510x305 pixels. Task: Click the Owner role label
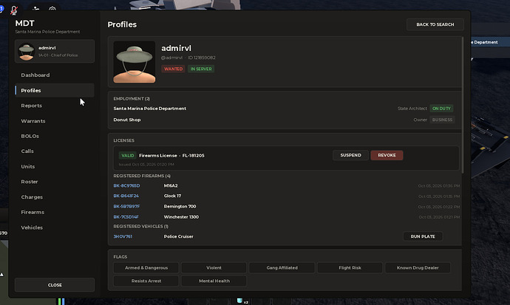point(421,120)
